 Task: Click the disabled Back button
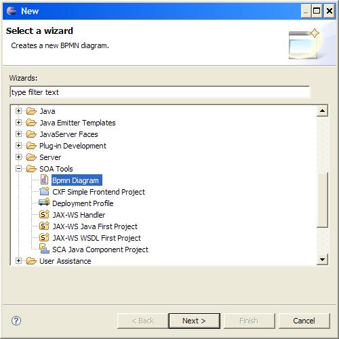click(x=143, y=321)
